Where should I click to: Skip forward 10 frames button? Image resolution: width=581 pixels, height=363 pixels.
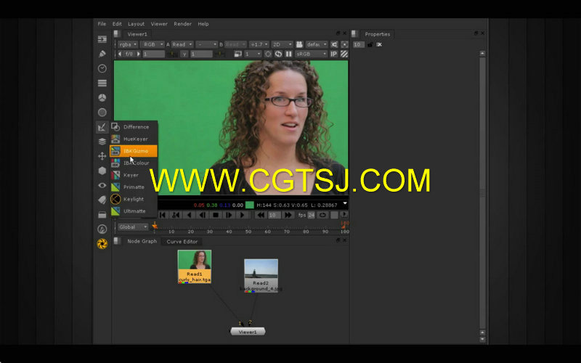click(288, 215)
